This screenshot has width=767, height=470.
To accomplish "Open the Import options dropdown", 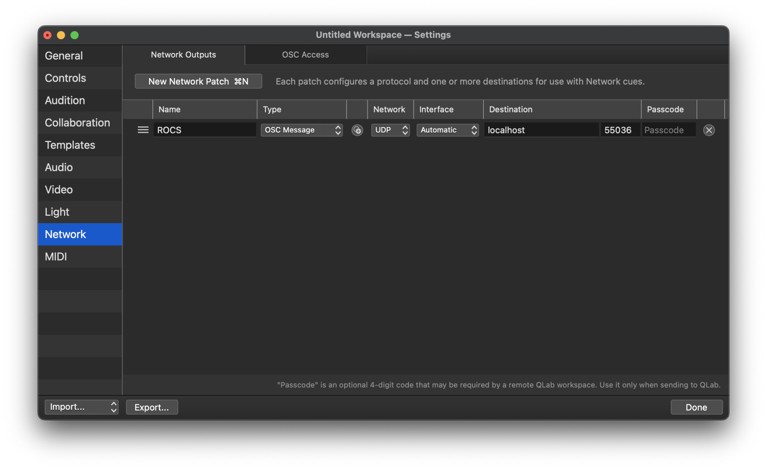I will point(81,407).
